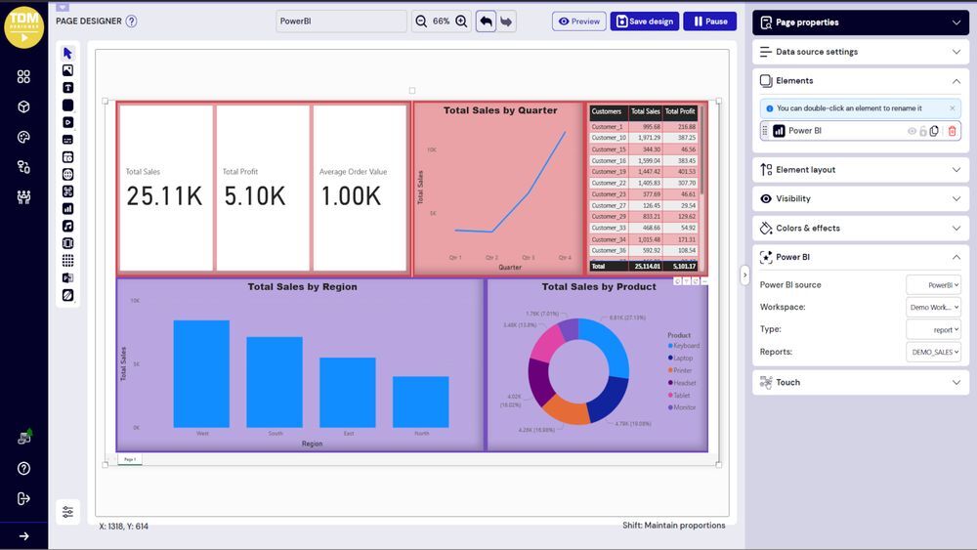The image size is (977, 550).
Task: Click the Preview button
Action: tap(579, 21)
